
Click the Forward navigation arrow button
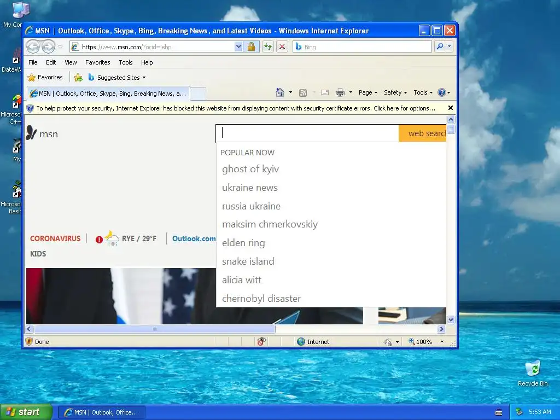point(48,46)
